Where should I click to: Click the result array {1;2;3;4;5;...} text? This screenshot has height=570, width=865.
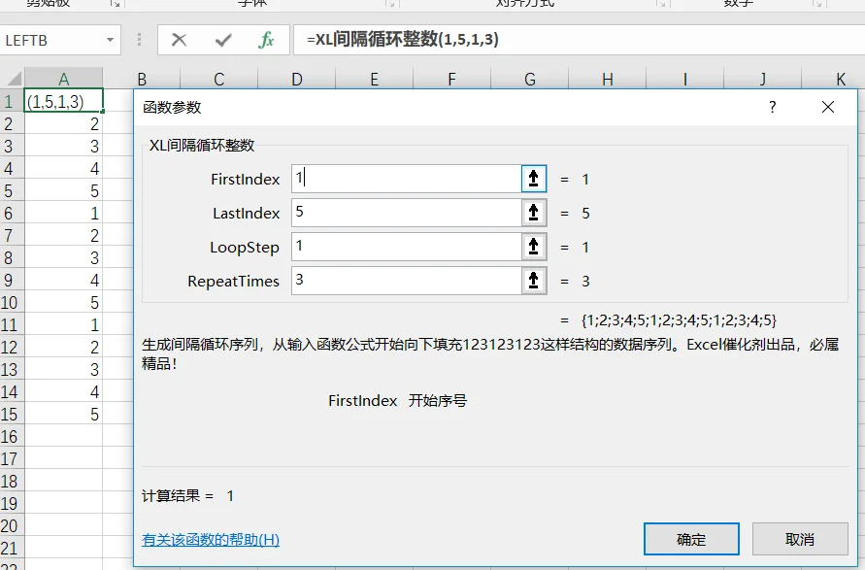[679, 320]
